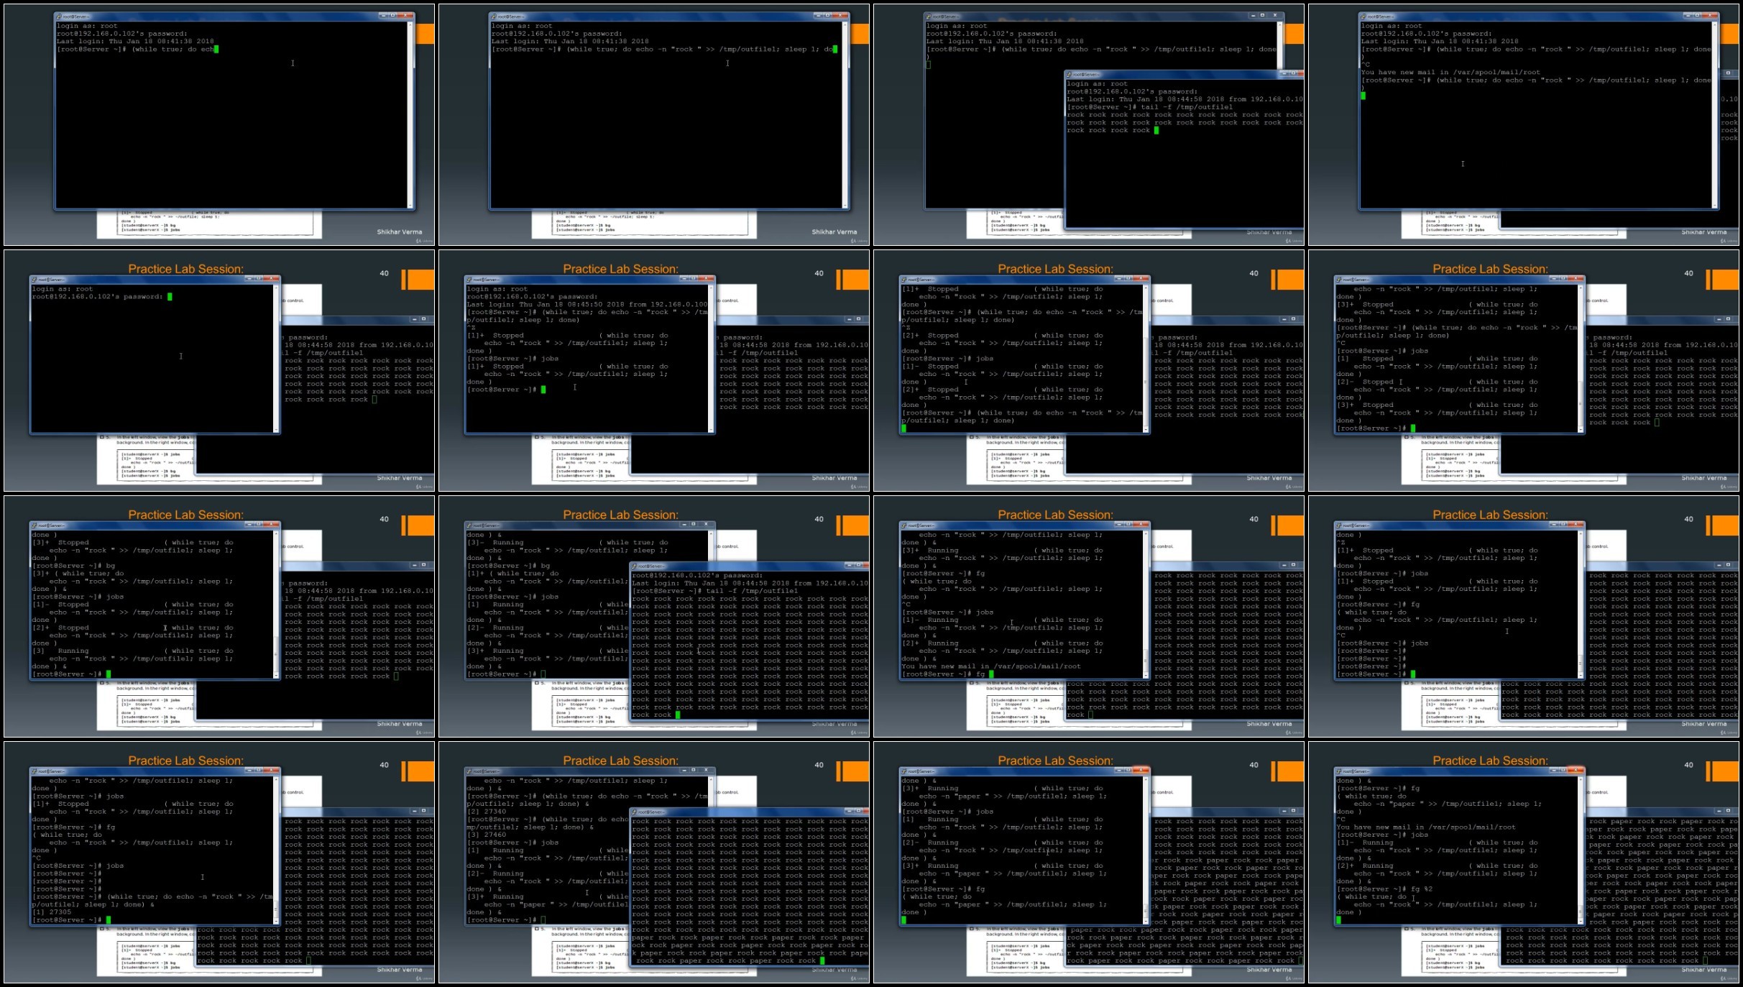Screen dimensions: 1743x987
Task: Click the "Shikhar Verma" watermark in the "do ech" frame
Action: (400, 232)
